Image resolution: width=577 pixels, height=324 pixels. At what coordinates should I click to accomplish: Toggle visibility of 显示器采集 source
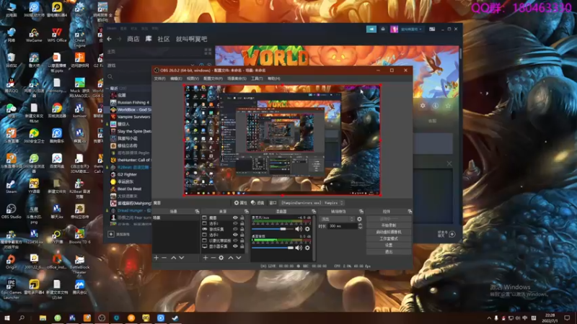(235, 246)
